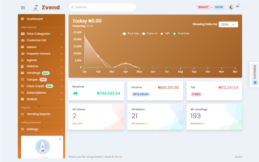Click the hamburger menu icon

(23, 7)
